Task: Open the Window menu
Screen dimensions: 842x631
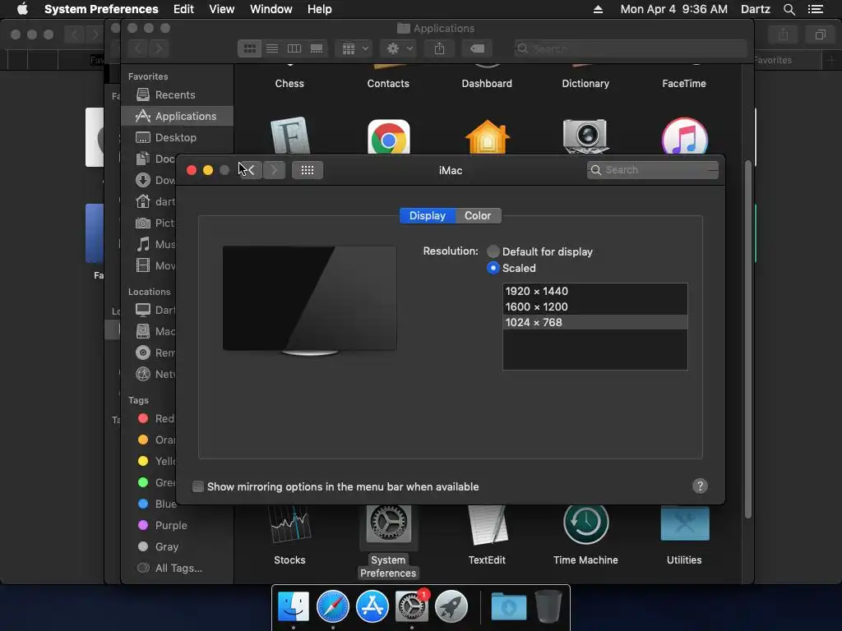Action: coord(271,9)
